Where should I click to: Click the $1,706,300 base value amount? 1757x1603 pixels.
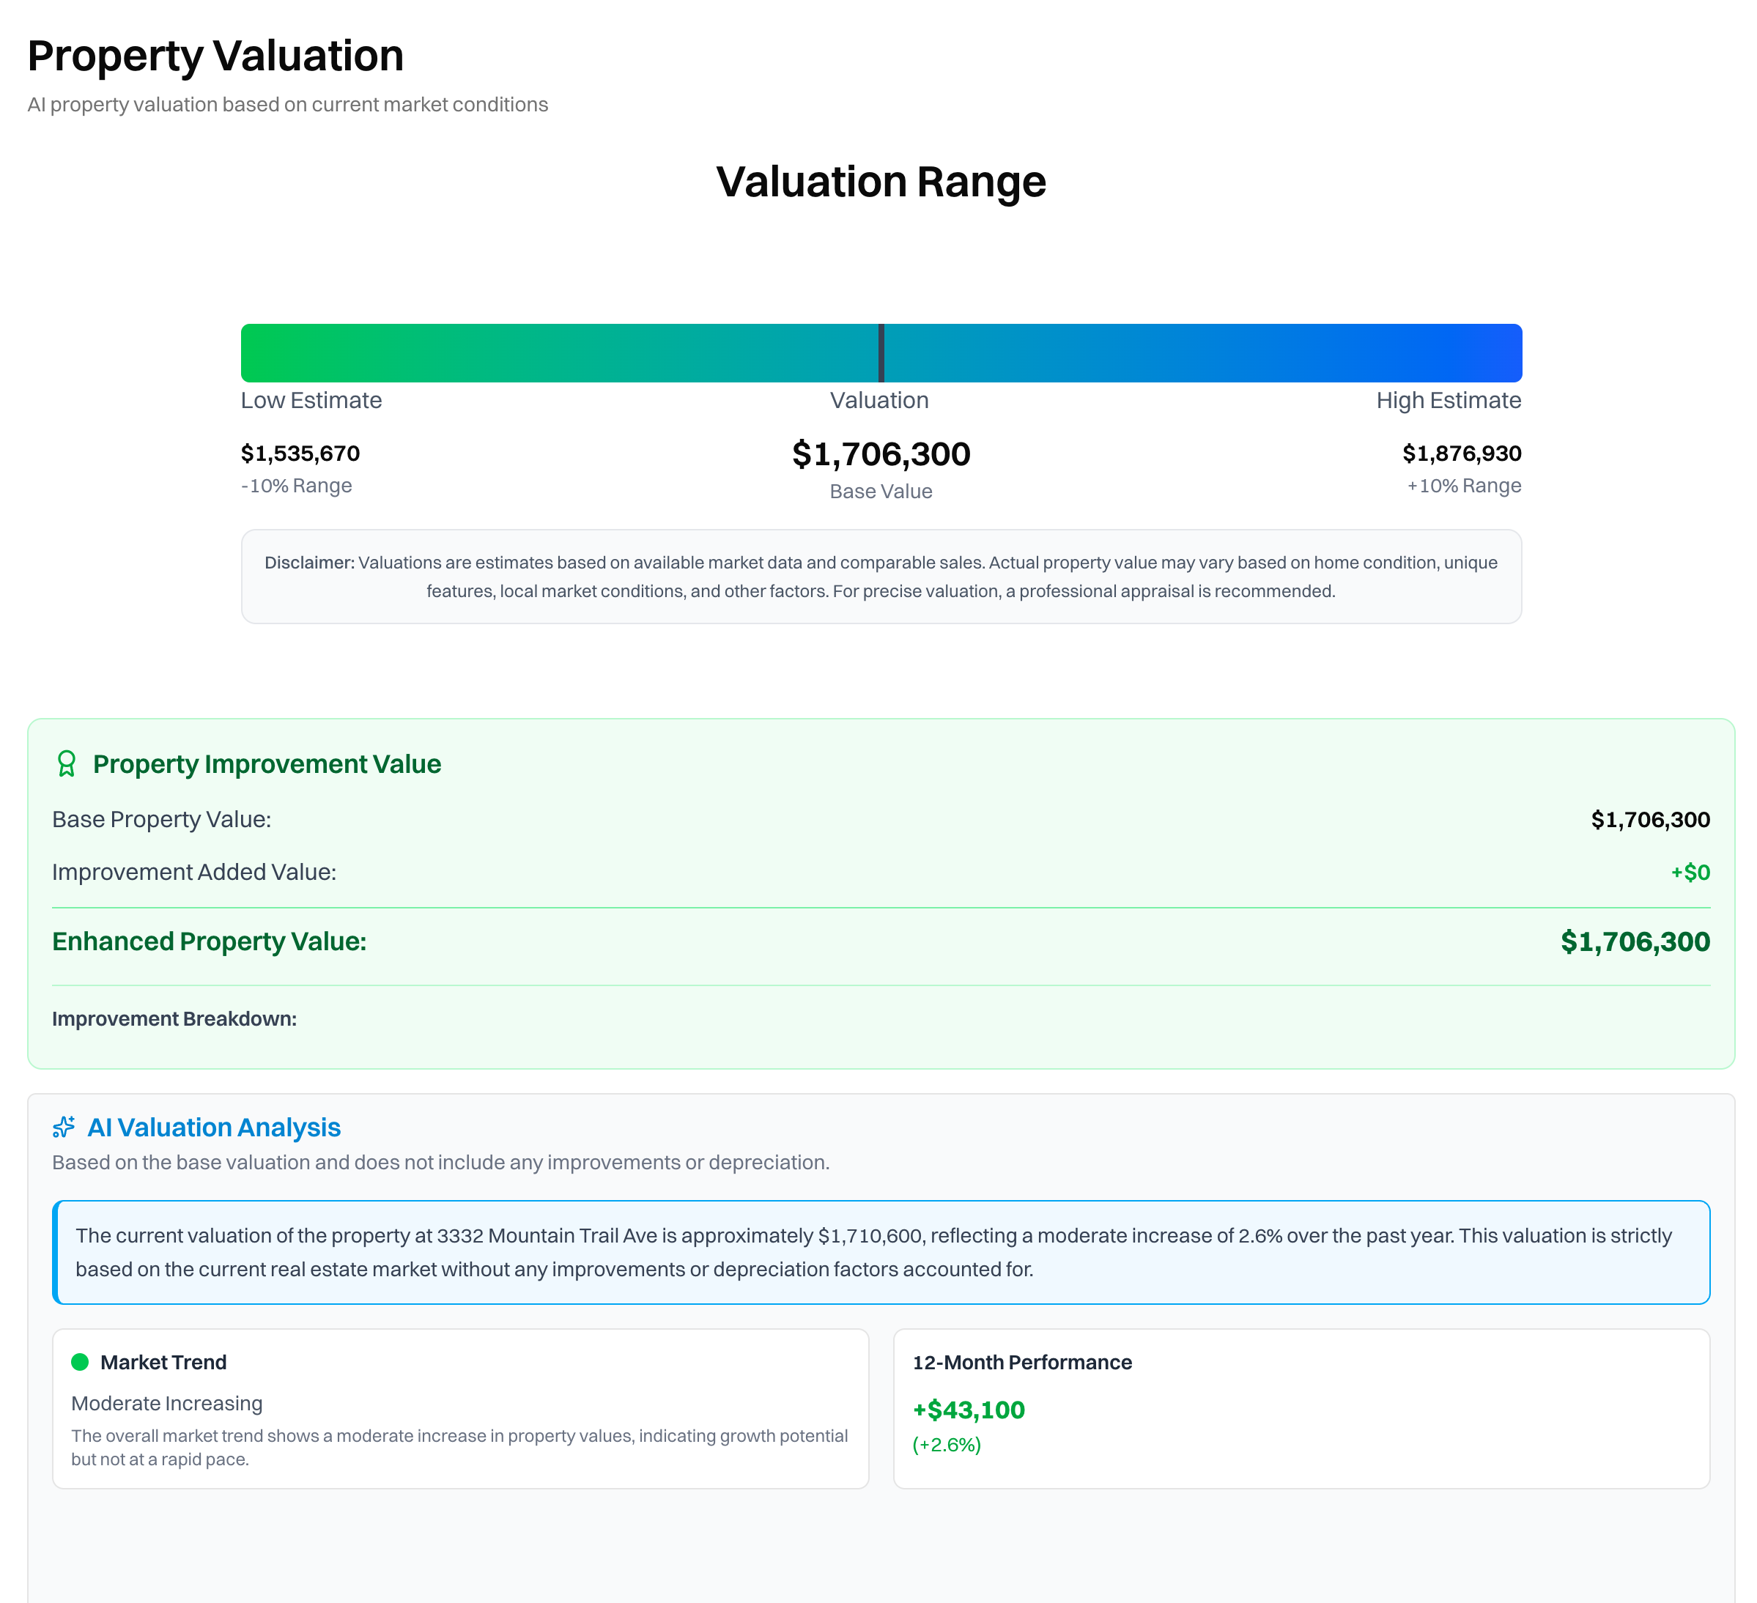click(x=880, y=454)
